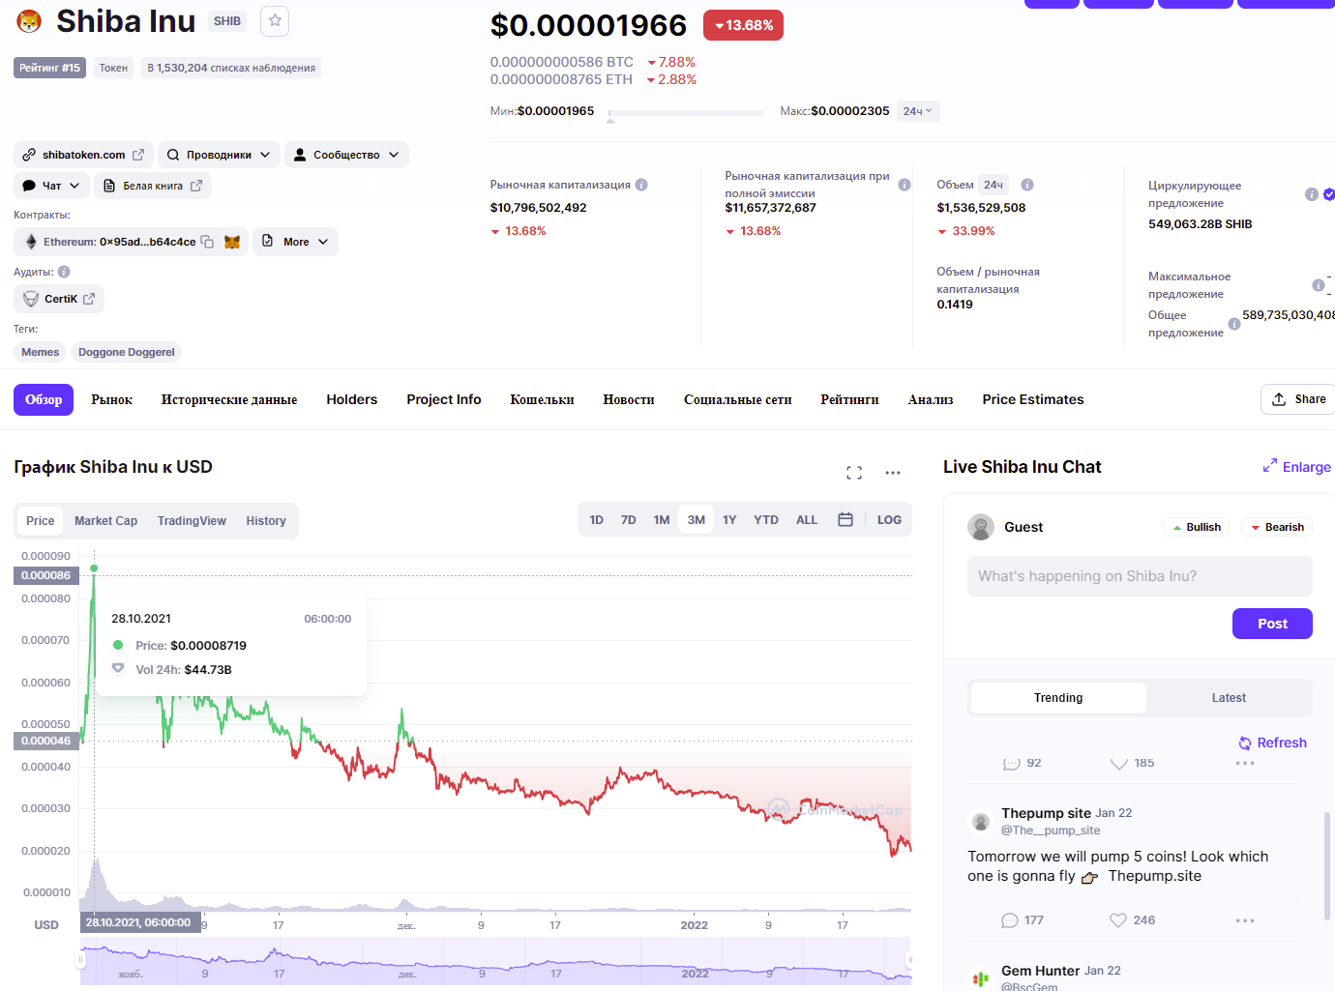Click the verified supply checkmark badge
Viewport: 1335px width, 991px height.
point(1329,194)
